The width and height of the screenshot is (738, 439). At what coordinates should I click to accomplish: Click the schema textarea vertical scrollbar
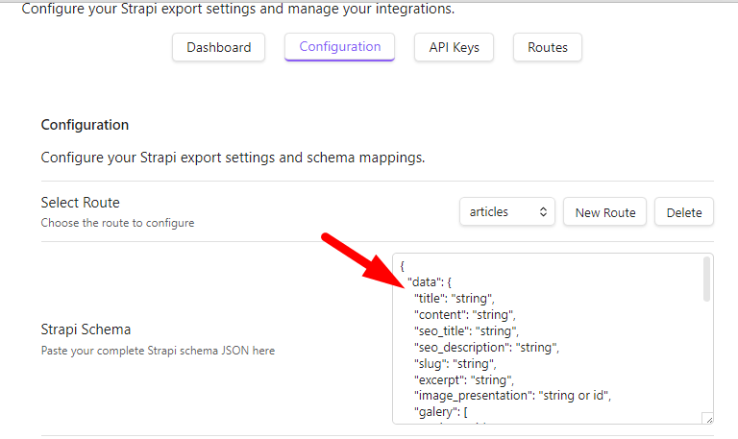pos(706,279)
